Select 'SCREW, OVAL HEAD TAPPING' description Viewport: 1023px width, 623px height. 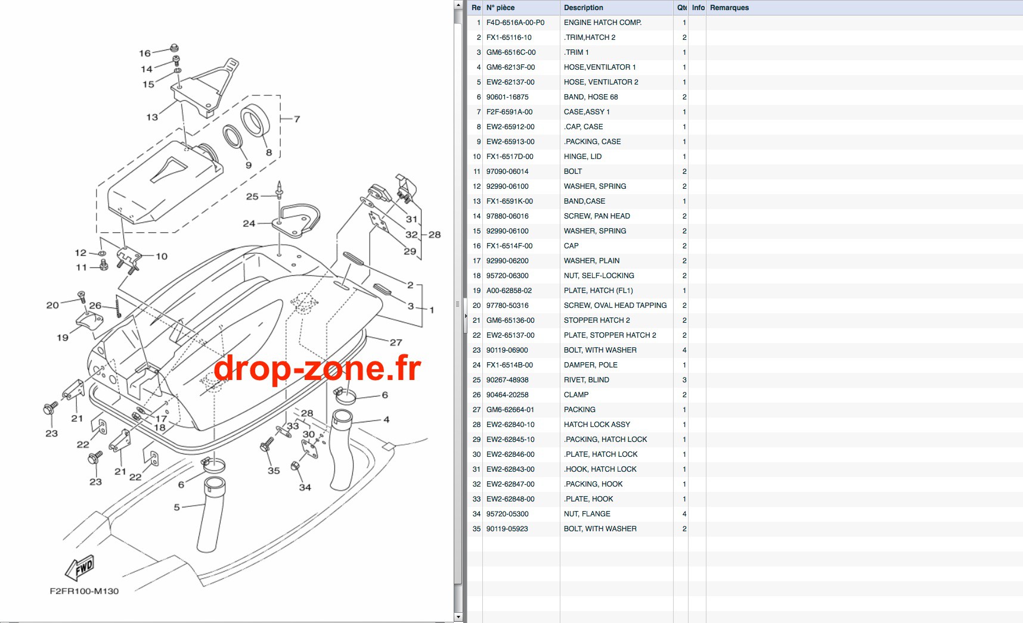615,306
